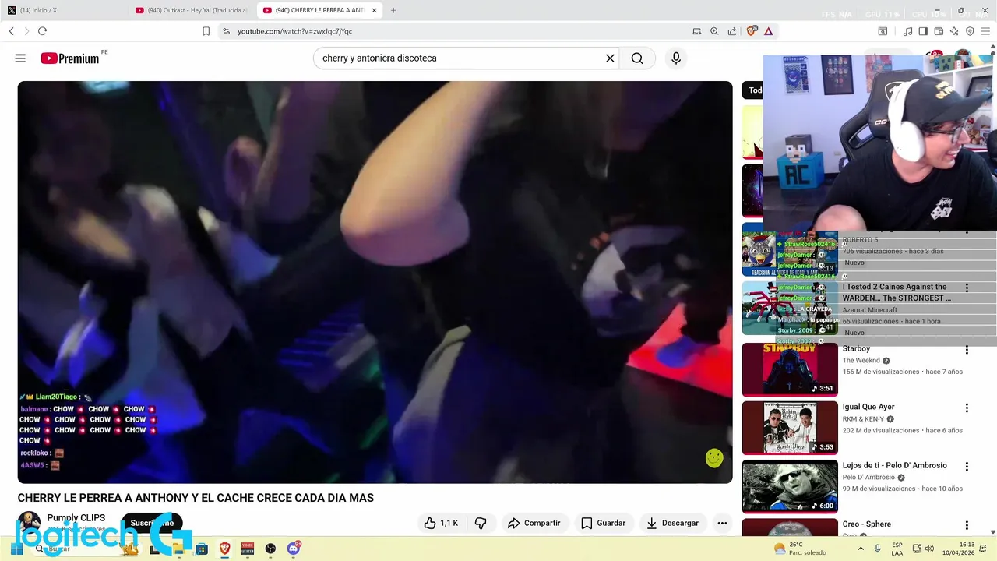Open Lejos de ti video thumbnail

[790, 486]
